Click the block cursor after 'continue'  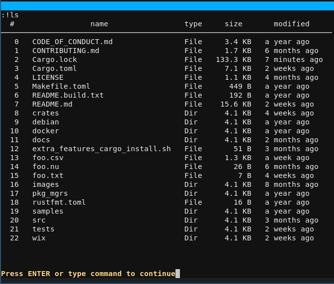point(177,274)
